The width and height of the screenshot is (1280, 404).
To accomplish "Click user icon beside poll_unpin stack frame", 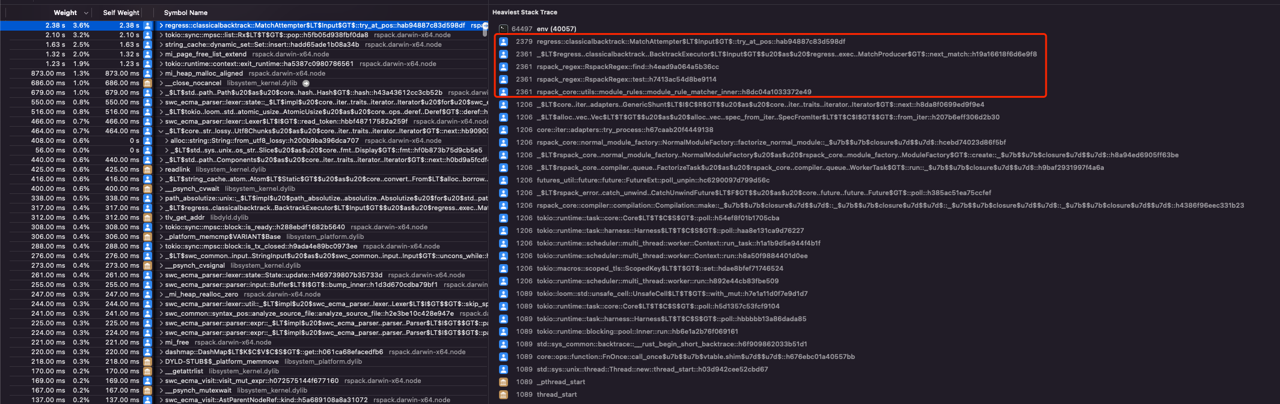I will (x=503, y=180).
